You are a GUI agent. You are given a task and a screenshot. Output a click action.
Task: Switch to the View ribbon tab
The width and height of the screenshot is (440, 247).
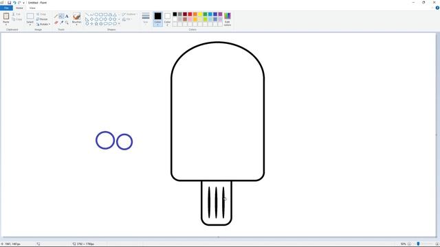click(x=32, y=8)
